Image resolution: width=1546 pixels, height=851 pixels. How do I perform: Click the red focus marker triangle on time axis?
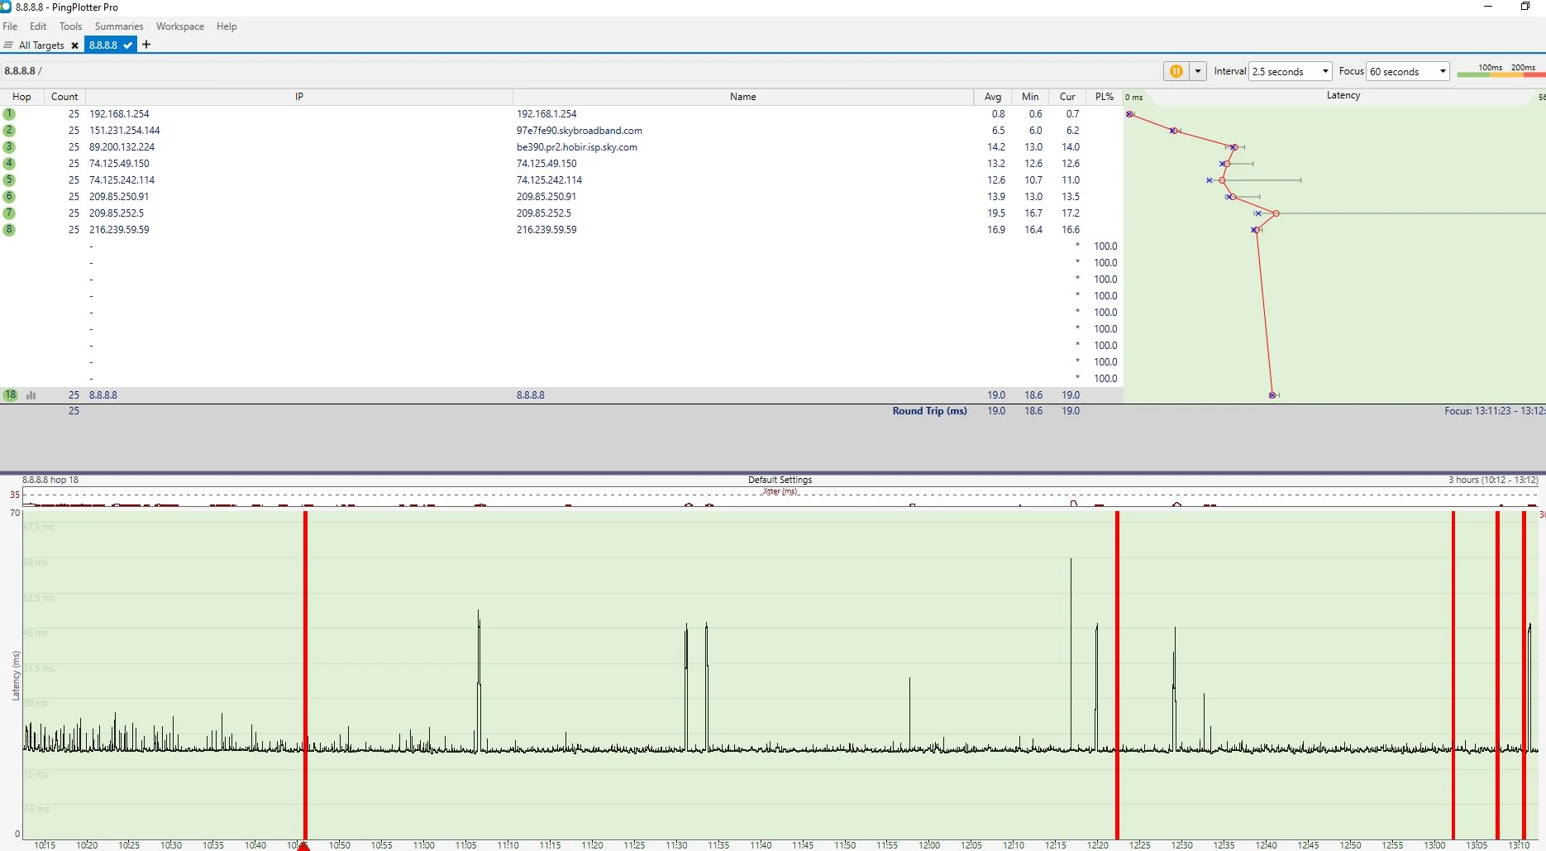[303, 846]
